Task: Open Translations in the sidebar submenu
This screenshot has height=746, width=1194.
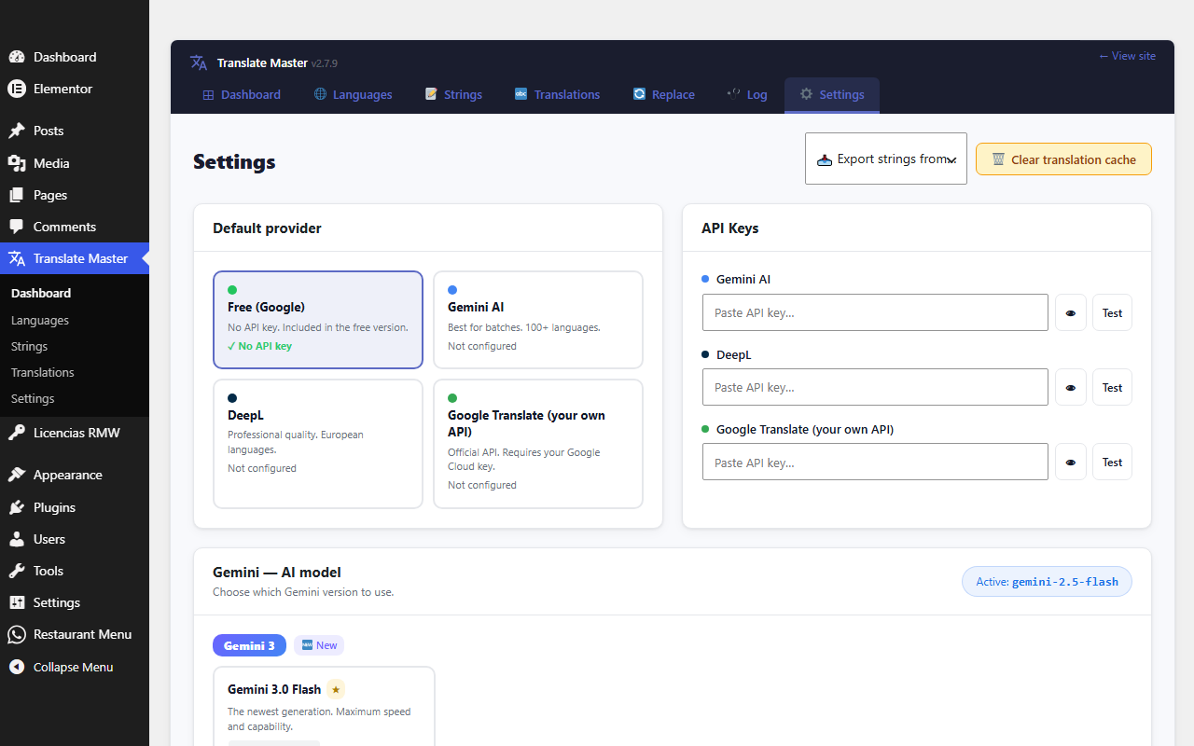Action: [x=43, y=372]
